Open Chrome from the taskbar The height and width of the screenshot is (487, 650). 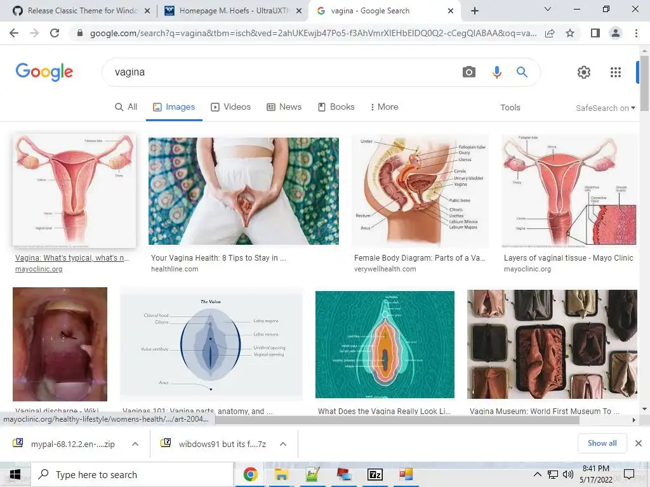[x=250, y=474]
